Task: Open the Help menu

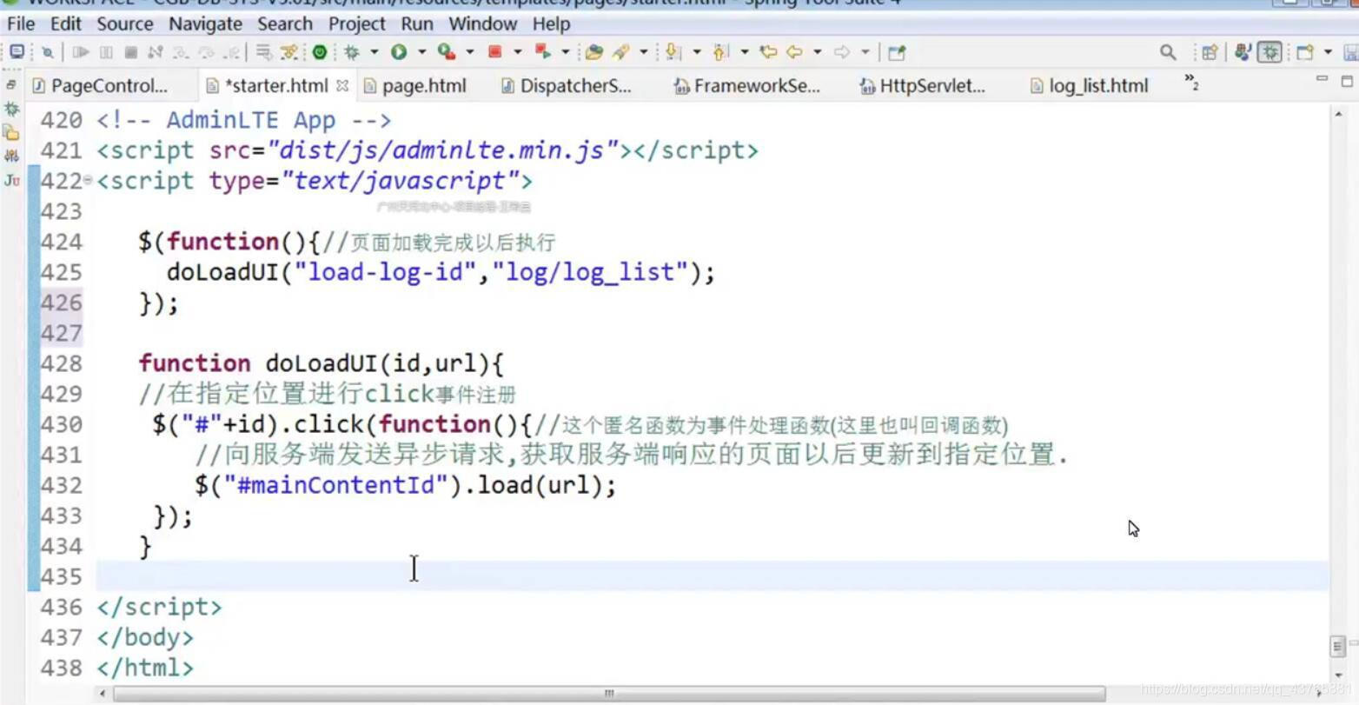Action: pos(551,23)
